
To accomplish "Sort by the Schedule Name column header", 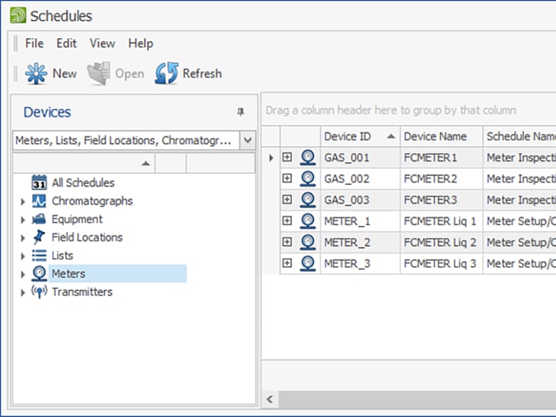I will pos(519,136).
